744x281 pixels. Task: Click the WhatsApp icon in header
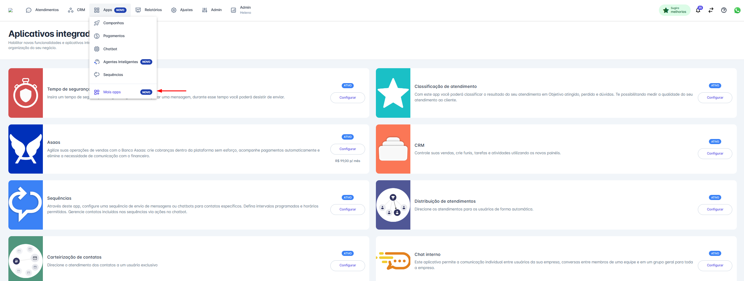click(737, 10)
